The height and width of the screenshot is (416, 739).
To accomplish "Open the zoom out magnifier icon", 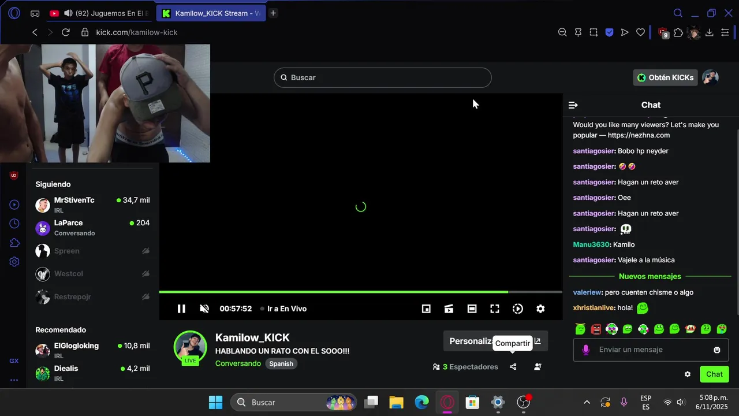I will (562, 32).
